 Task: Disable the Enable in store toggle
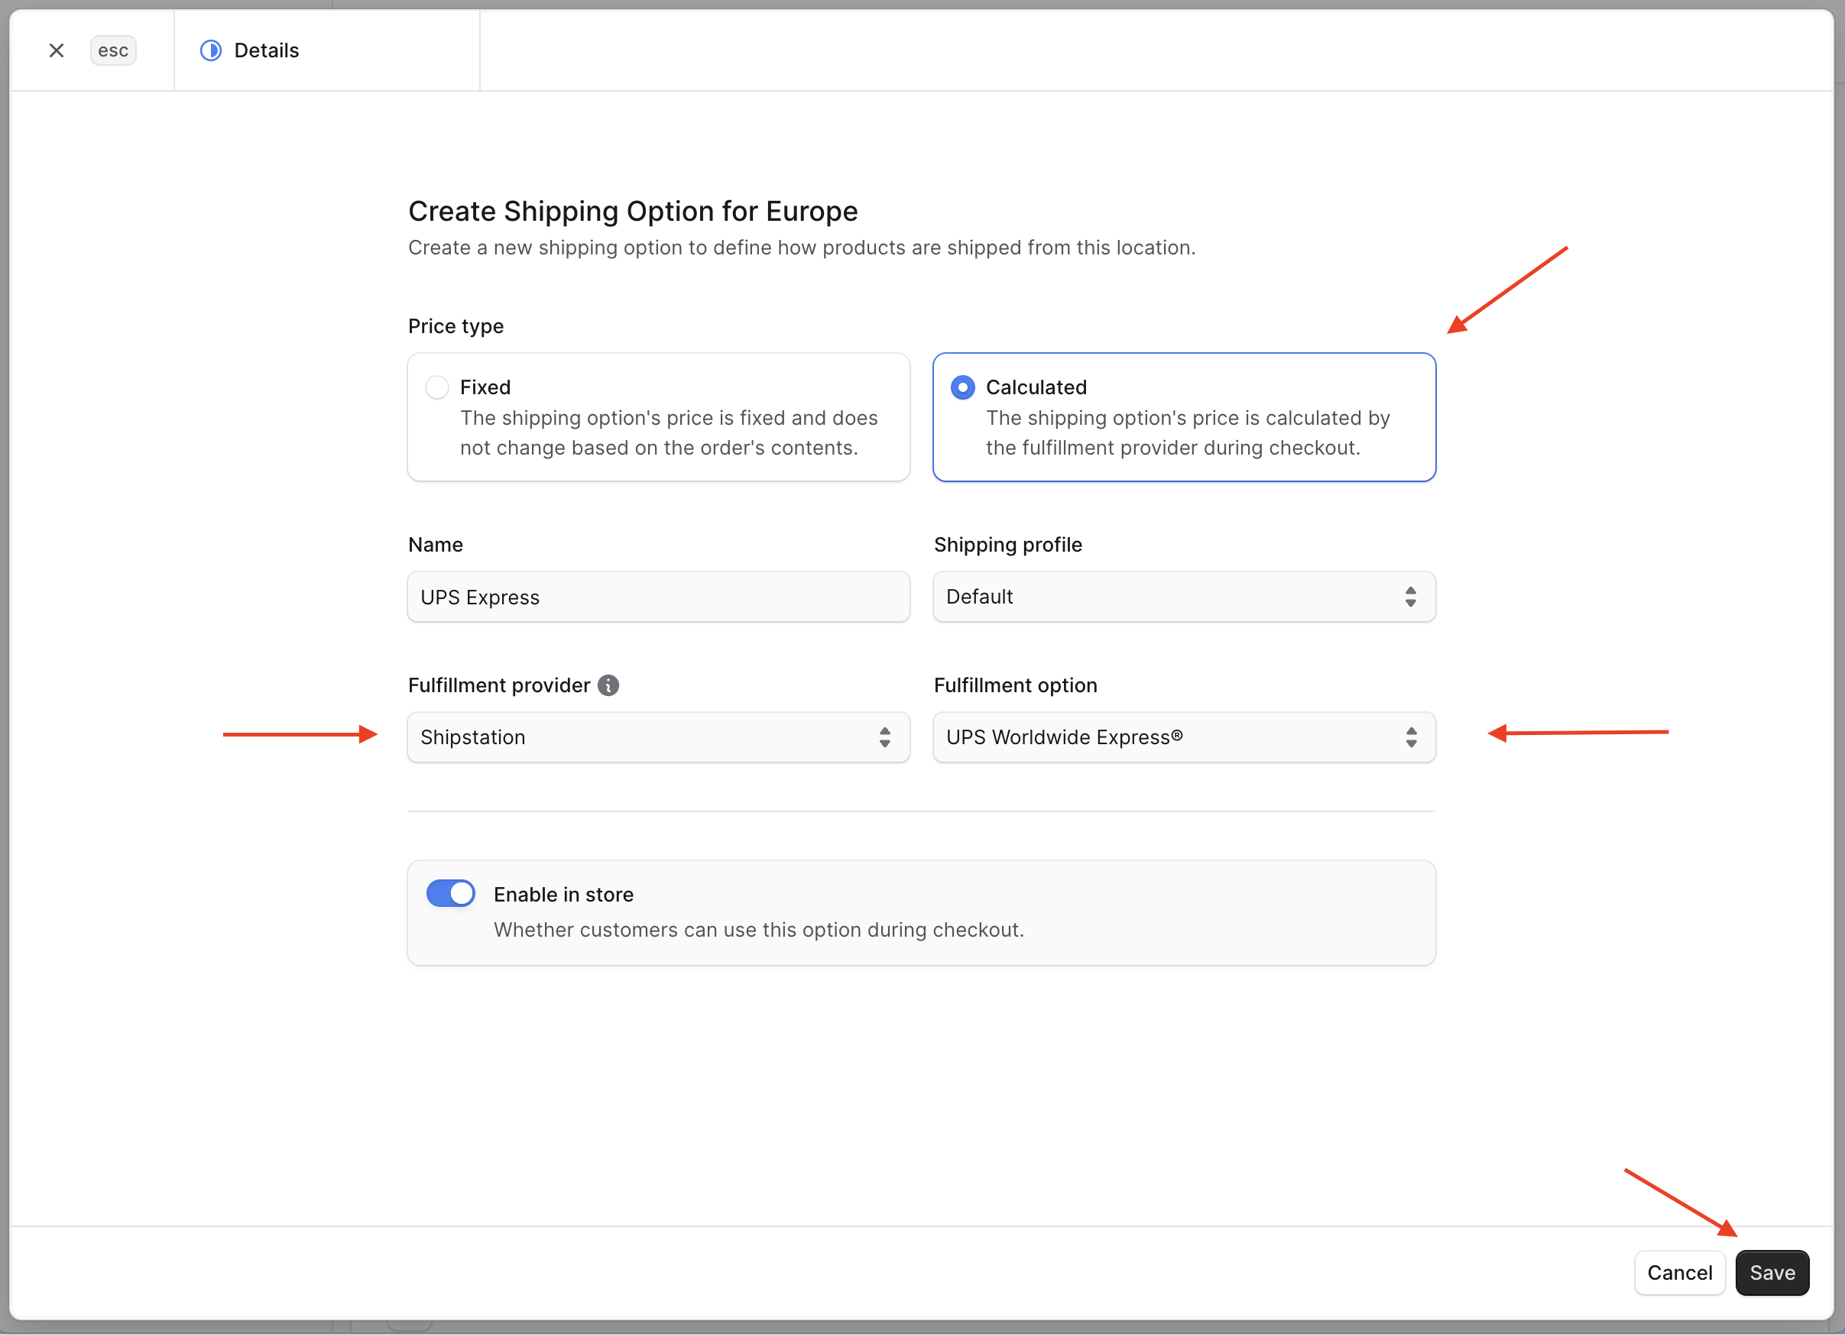pos(450,893)
